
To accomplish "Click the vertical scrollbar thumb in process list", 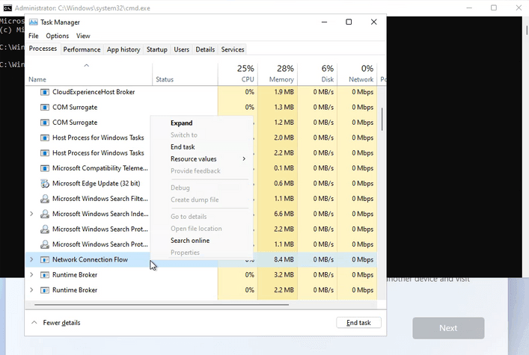I will [382, 119].
